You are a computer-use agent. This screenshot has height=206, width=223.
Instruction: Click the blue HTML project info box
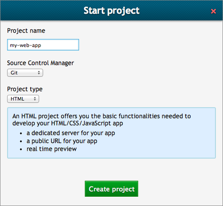coord(111,133)
